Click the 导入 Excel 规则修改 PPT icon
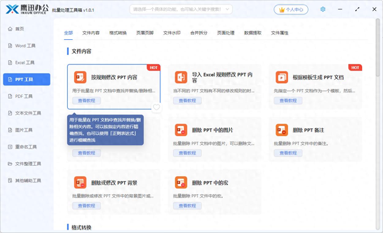 point(181,77)
